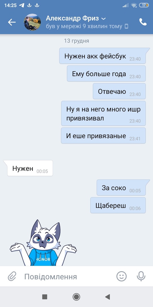Open Александр Фриз profile avatar
153x307 pixels.
click(32, 22)
